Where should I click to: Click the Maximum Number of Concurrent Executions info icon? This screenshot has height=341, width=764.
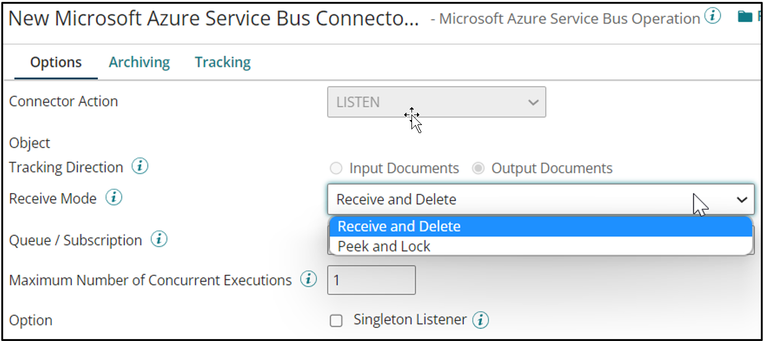tap(309, 279)
